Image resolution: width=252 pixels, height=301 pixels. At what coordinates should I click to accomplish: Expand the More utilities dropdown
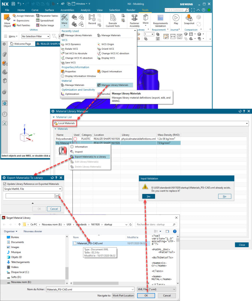point(64,21)
